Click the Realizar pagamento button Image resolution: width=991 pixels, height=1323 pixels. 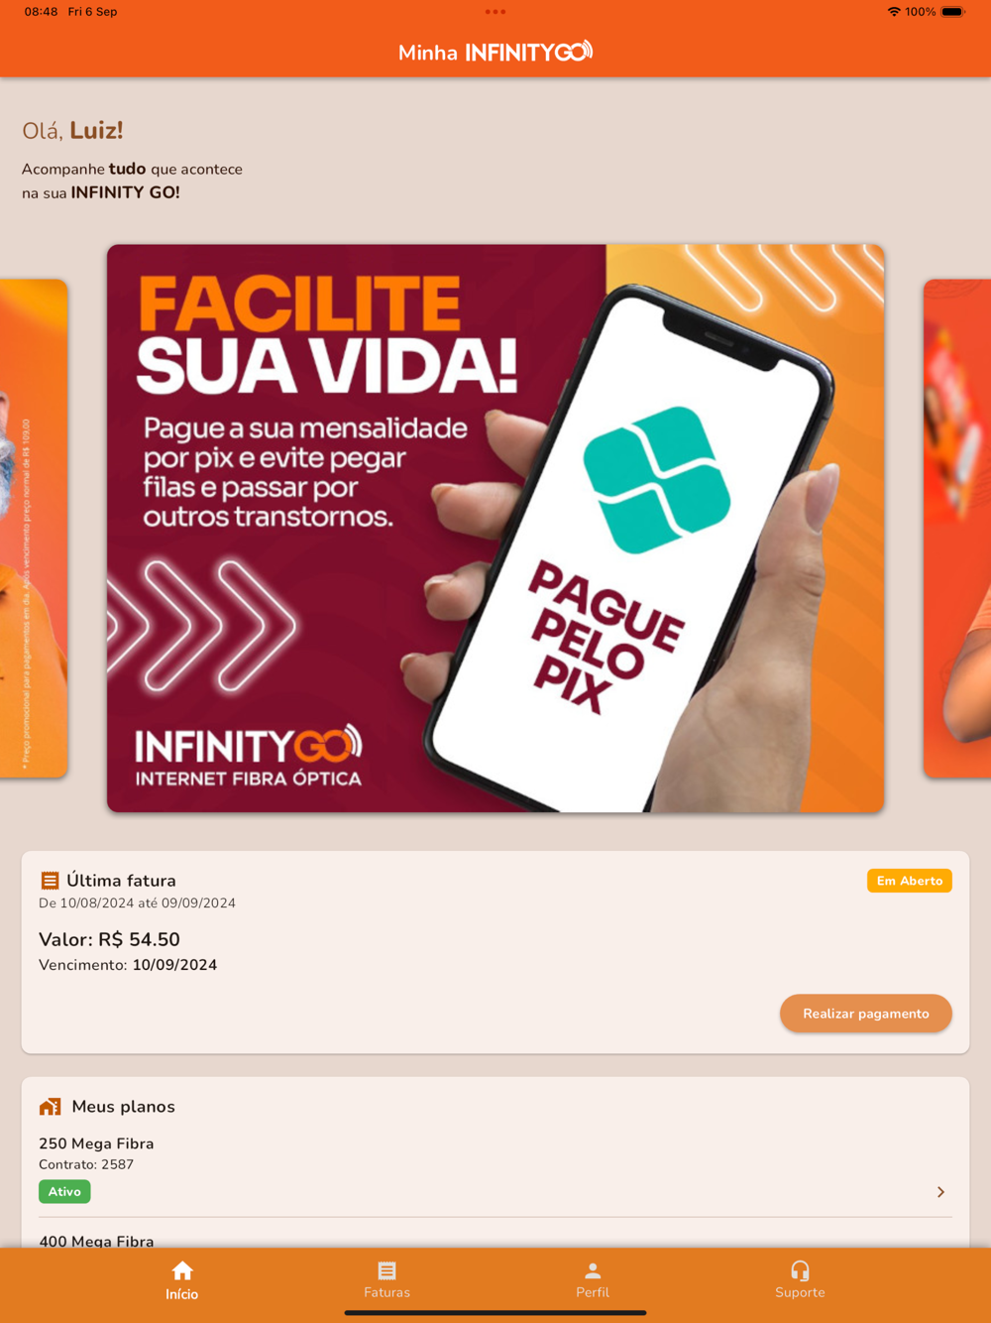coord(866,1014)
